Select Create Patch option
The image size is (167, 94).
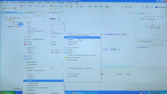coord(73,42)
